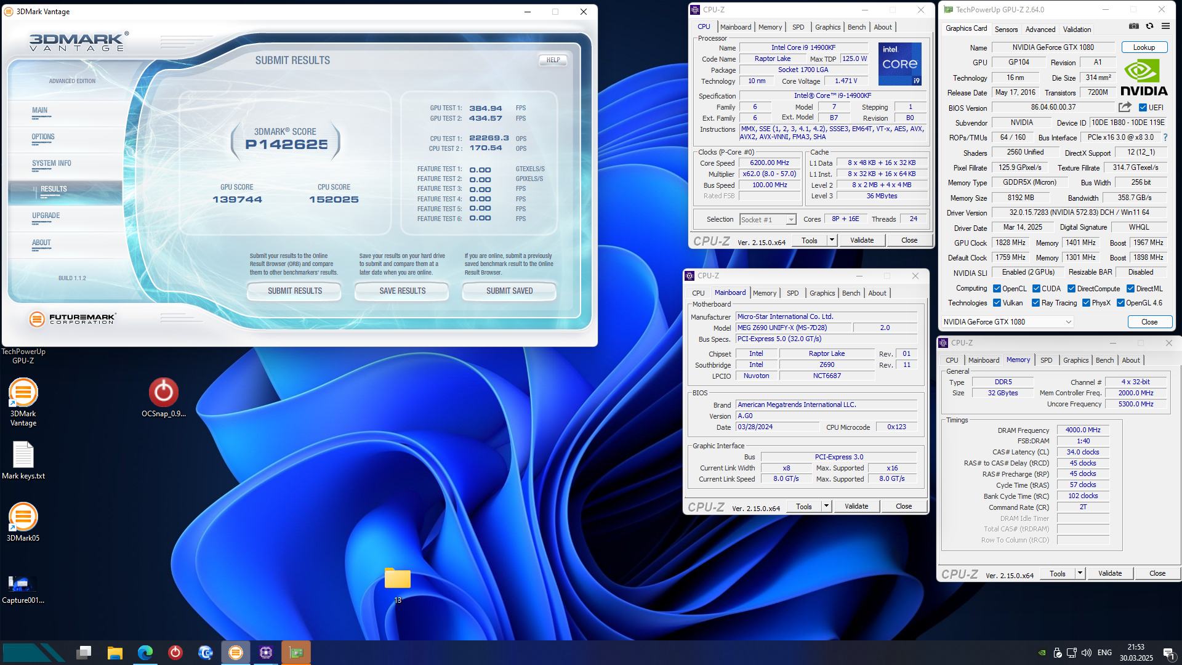
Task: Click the HELP button in 3DMark Vantage
Action: pyautogui.click(x=553, y=60)
